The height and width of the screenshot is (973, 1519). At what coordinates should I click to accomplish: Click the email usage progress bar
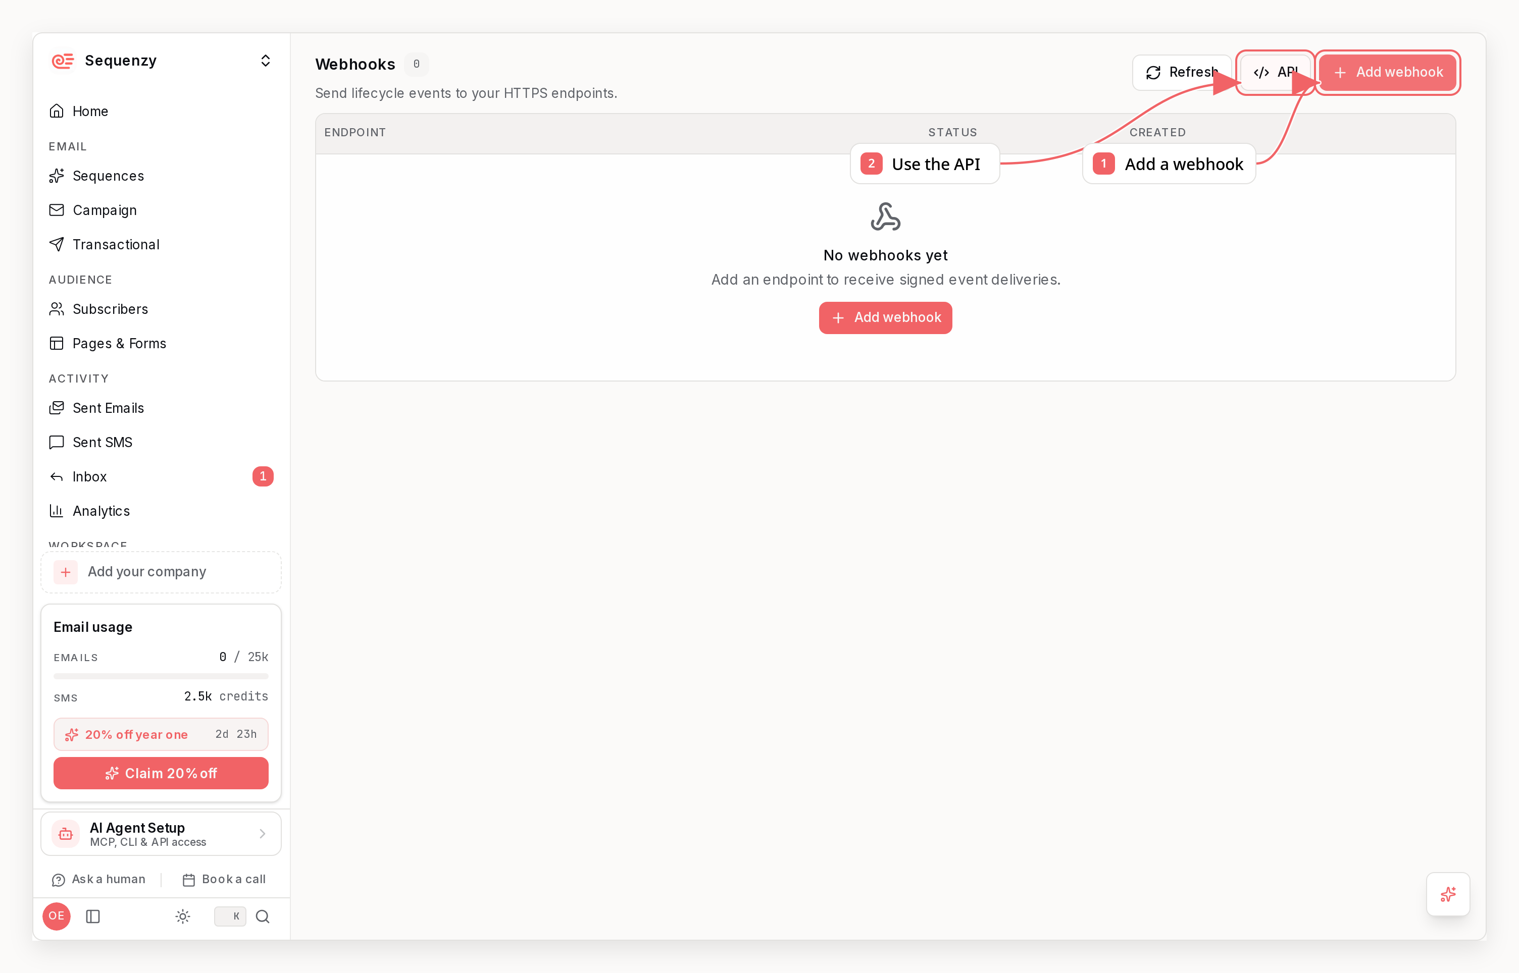161,676
